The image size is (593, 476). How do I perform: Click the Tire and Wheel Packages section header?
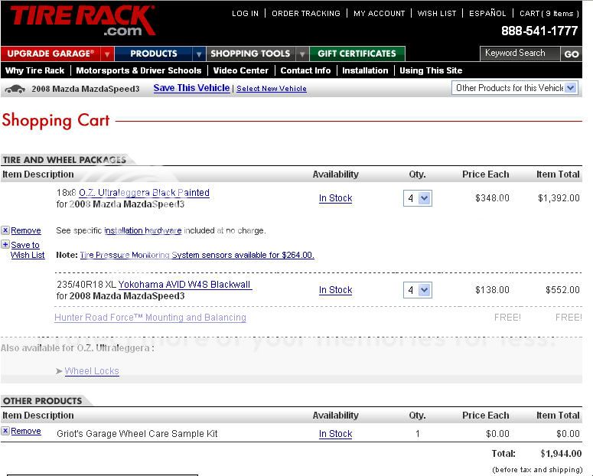[64, 160]
